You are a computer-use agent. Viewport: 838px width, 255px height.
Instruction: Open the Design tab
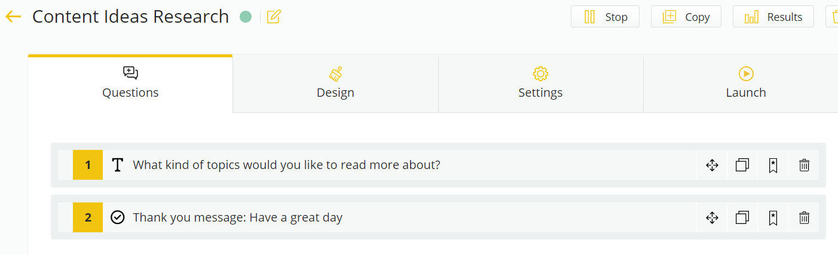point(335,84)
